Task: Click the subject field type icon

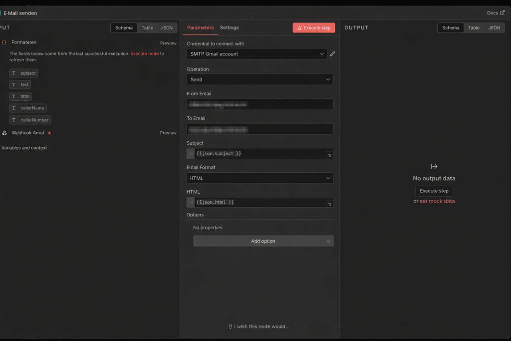Action: [x=13, y=73]
